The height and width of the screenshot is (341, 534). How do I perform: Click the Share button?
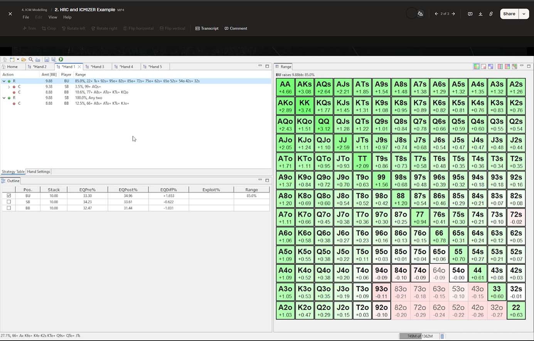pos(509,14)
